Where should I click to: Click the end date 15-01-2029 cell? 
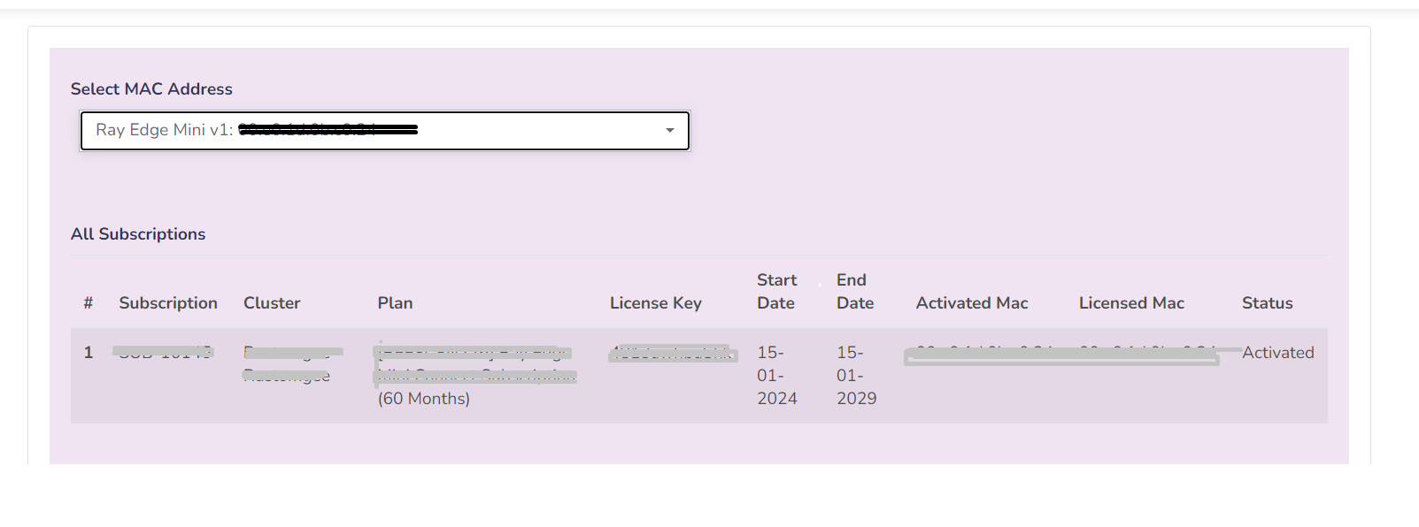856,376
